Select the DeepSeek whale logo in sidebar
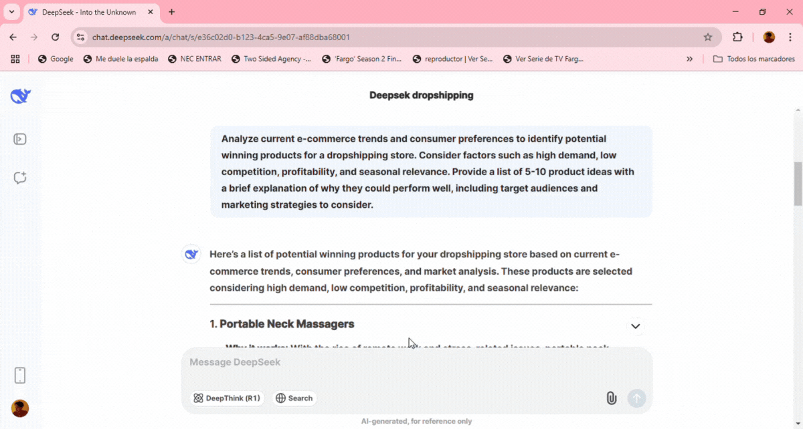Viewport: 803px width, 429px height. [20, 96]
